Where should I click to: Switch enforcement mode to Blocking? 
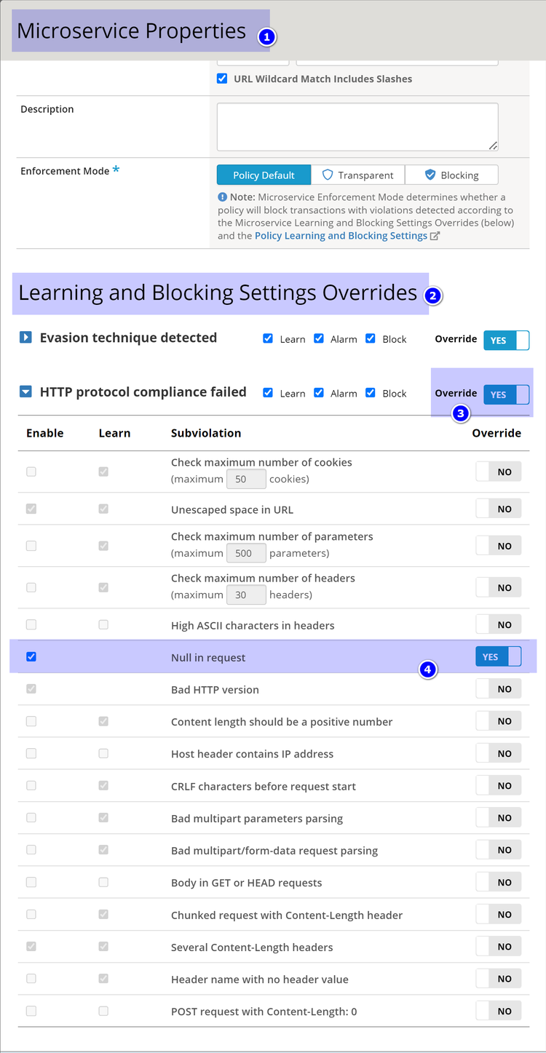click(451, 175)
